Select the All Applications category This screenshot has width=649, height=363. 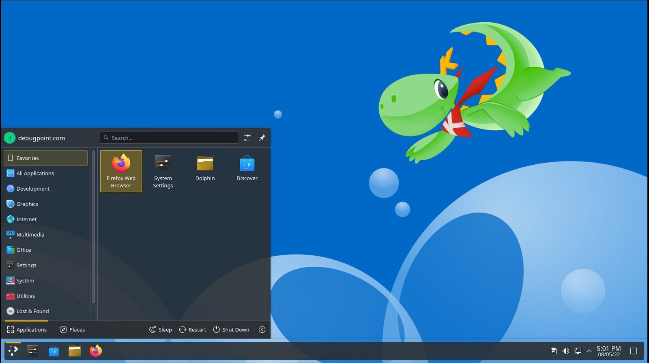coord(45,173)
